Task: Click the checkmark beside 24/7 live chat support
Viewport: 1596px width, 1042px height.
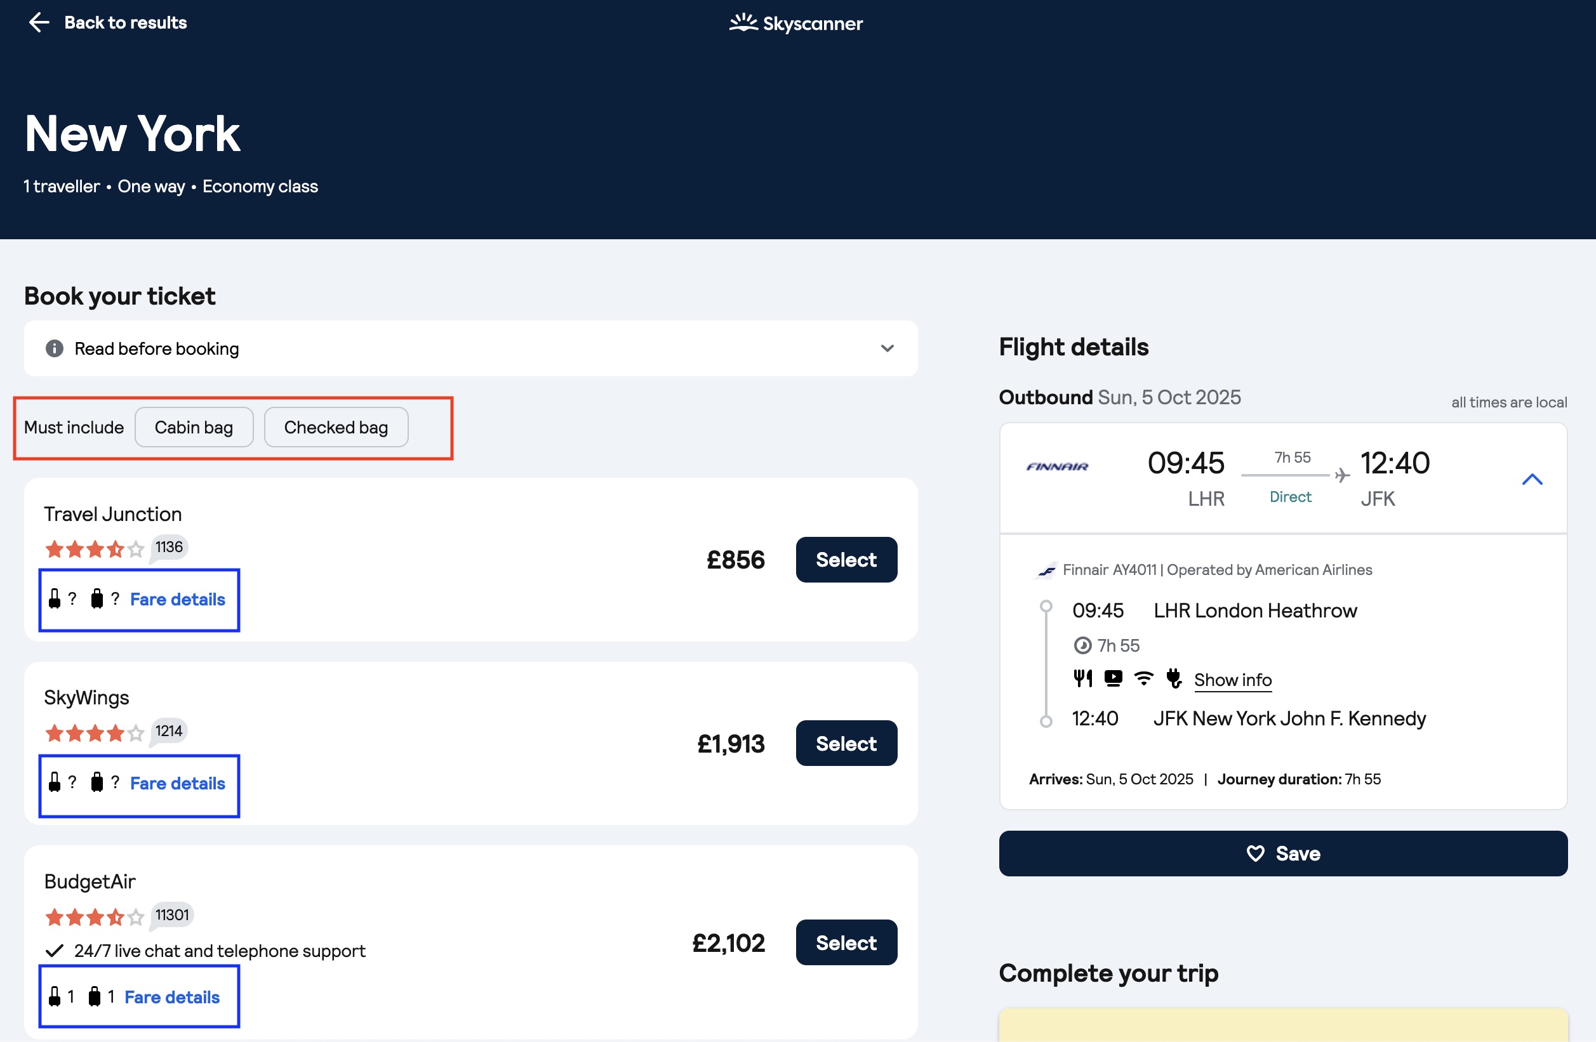Action: 55,951
